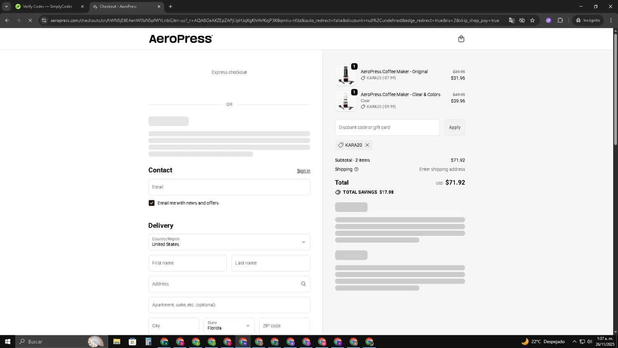The width and height of the screenshot is (618, 348).
Task: Click the volume speaker tray icon
Action: coord(590,341)
